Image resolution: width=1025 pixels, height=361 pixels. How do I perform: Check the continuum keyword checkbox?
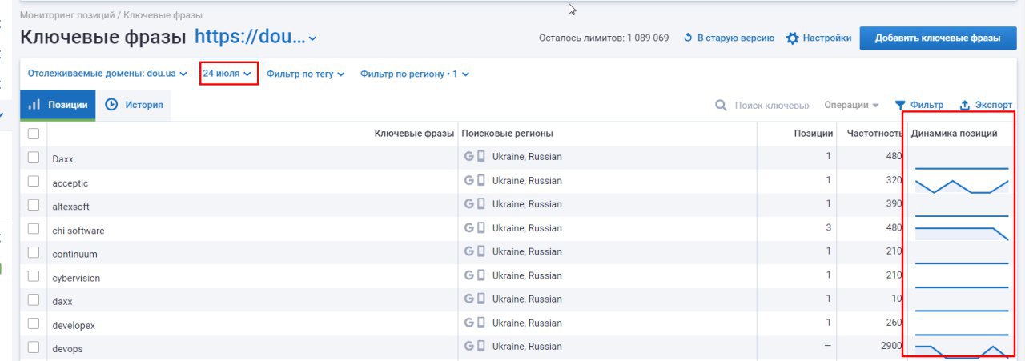pos(34,252)
